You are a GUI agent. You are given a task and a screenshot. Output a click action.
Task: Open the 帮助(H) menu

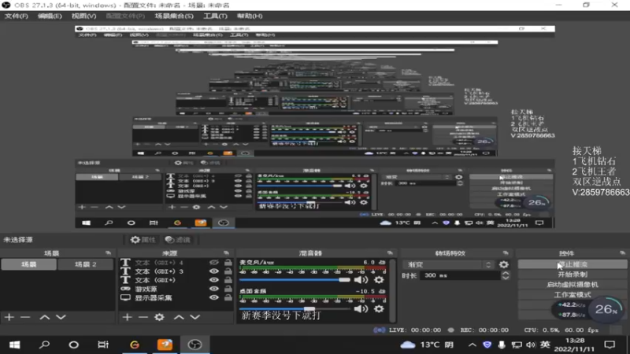[250, 16]
